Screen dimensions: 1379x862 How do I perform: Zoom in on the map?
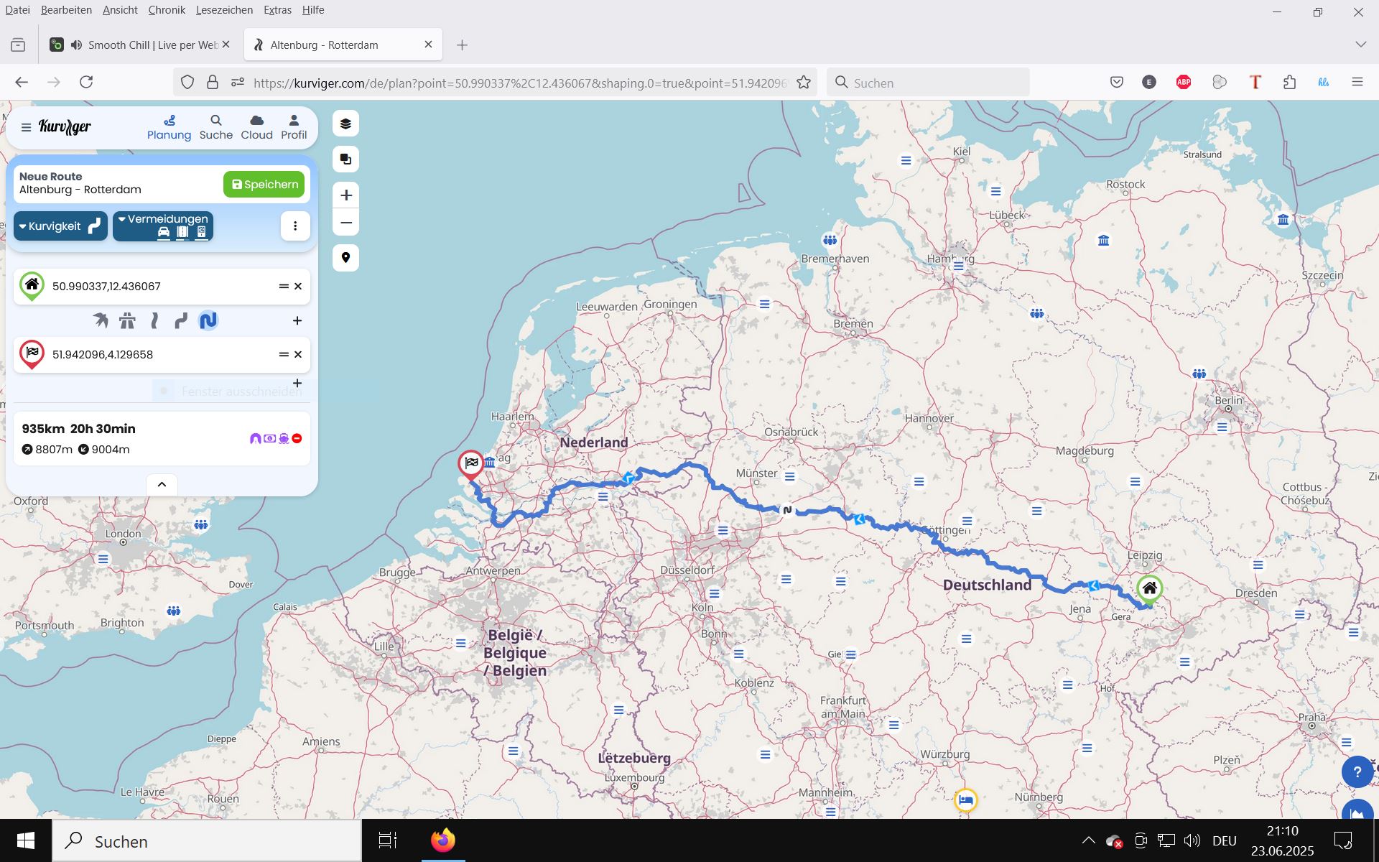pyautogui.click(x=345, y=195)
